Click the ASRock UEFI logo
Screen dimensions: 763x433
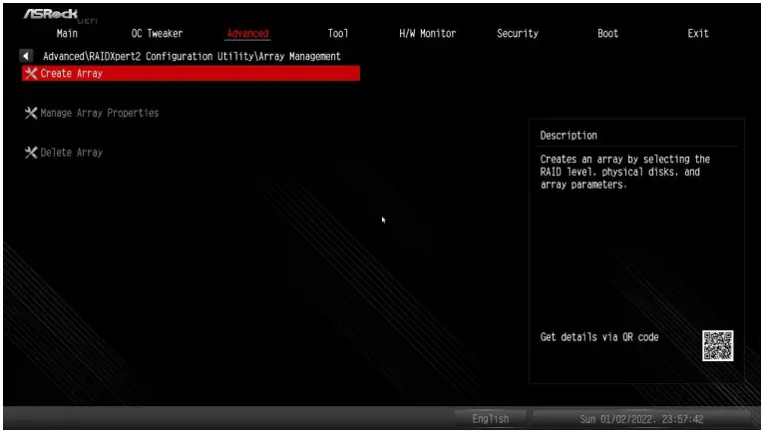(60, 15)
